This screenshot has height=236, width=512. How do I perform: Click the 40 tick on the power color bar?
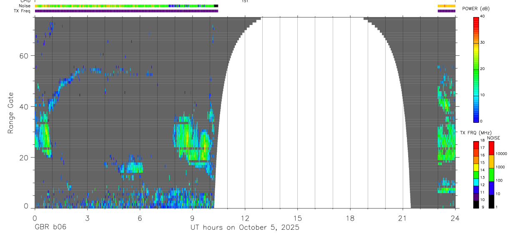click(x=482, y=17)
